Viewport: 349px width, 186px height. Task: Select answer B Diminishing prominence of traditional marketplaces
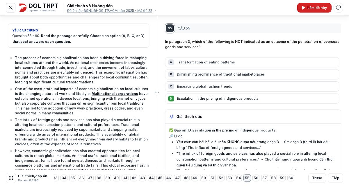click(x=252, y=74)
